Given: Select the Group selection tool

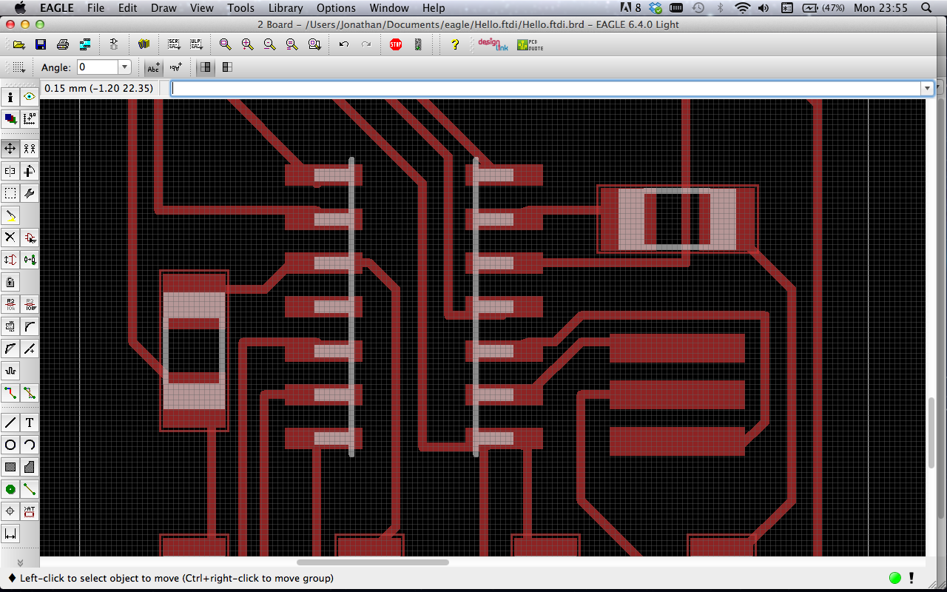Looking at the screenshot, I should click(x=10, y=193).
